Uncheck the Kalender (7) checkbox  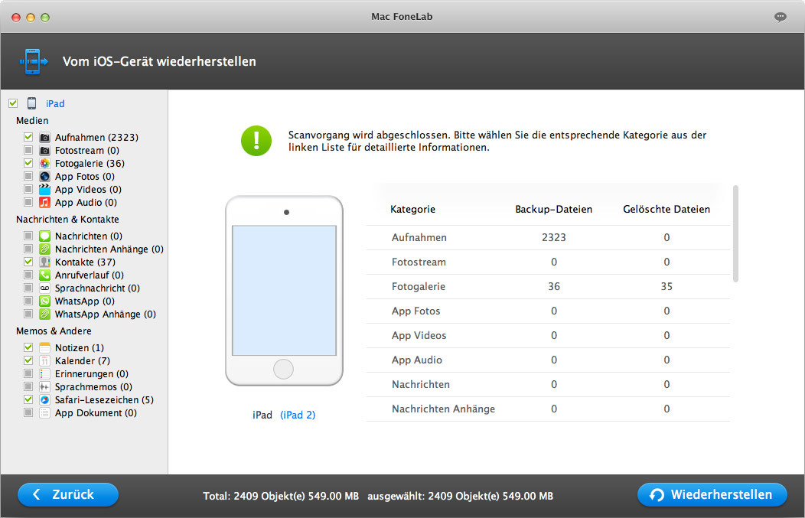28,361
